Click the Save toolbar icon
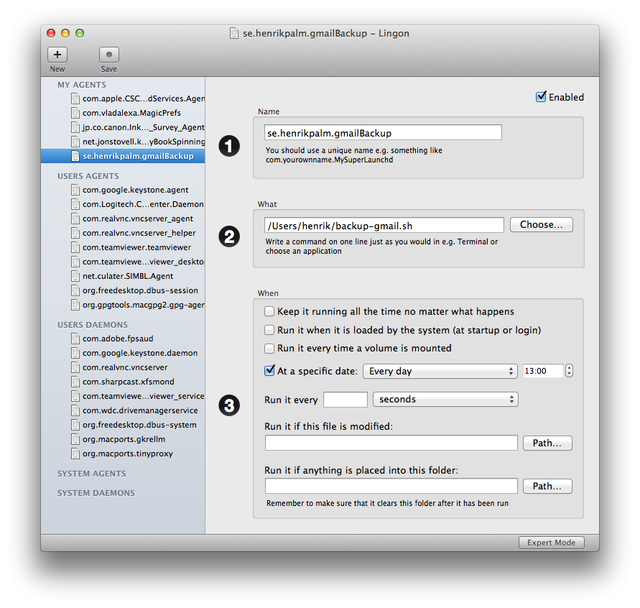The width and height of the screenshot is (640, 608). point(109,55)
